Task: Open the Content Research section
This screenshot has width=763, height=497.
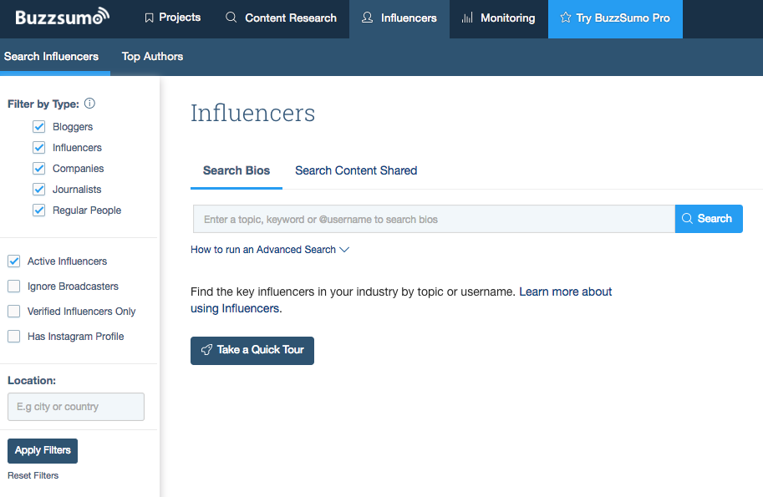Action: pyautogui.click(x=282, y=18)
